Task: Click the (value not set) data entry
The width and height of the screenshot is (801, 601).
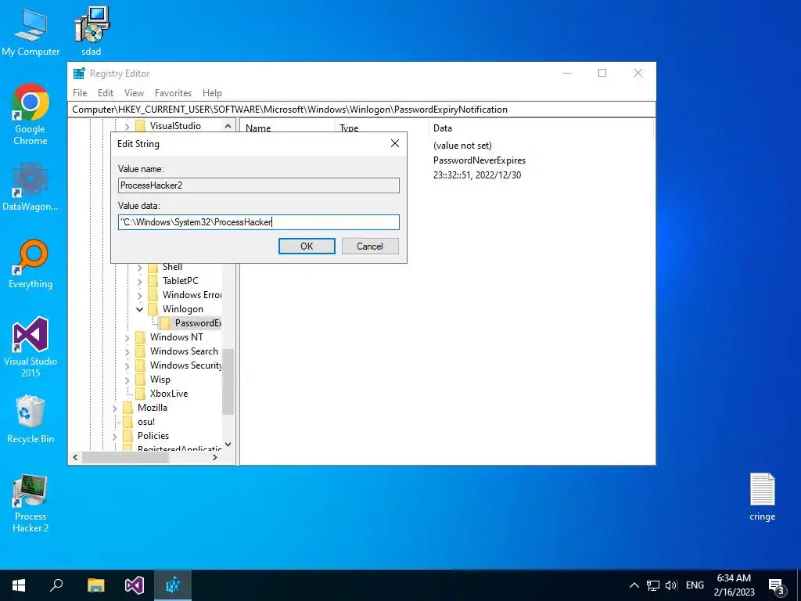Action: 462,146
